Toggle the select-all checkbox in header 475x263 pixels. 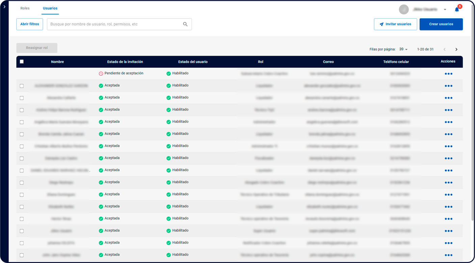pyautogui.click(x=22, y=62)
